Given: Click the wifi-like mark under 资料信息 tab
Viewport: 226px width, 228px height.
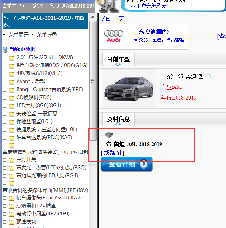Looking at the screenshot, I should tap(118, 124).
